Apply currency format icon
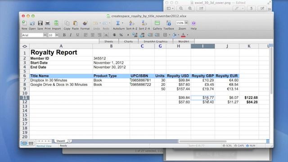 pyautogui.click(x=114, y=35)
